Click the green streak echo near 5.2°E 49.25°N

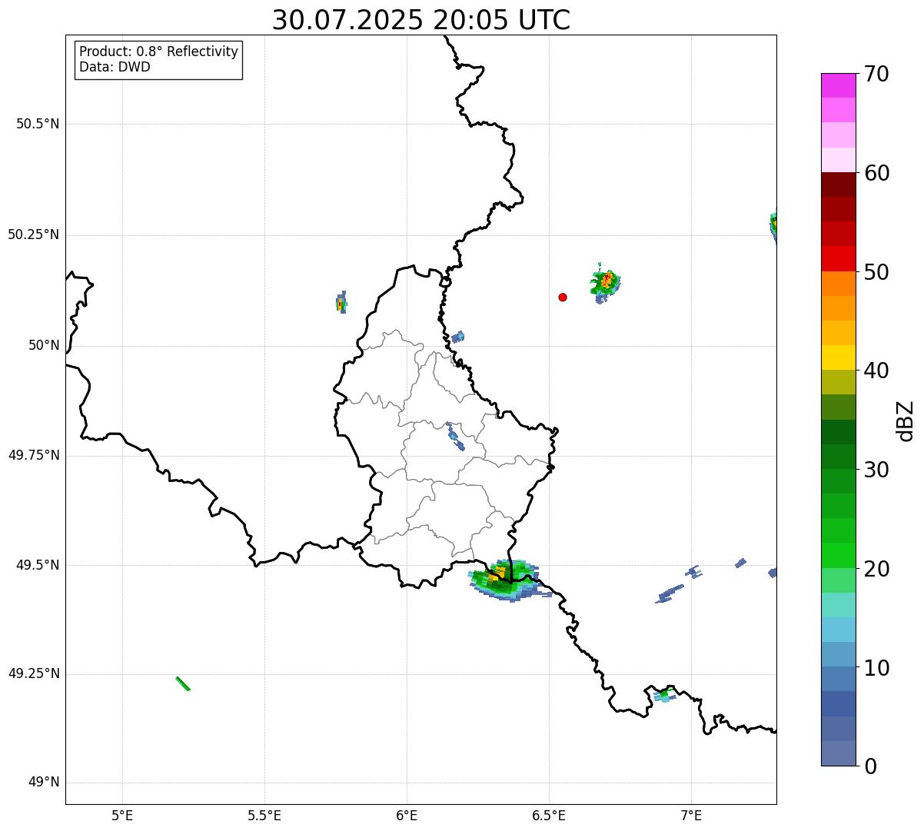[183, 683]
